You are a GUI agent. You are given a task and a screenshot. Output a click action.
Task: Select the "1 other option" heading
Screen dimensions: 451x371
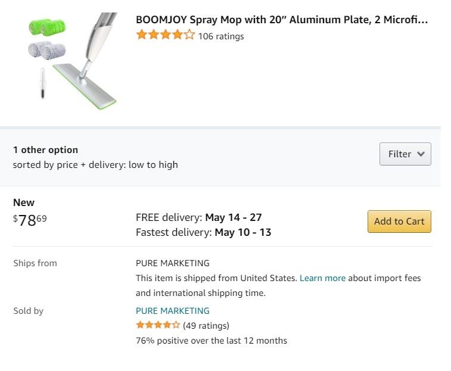(x=45, y=150)
